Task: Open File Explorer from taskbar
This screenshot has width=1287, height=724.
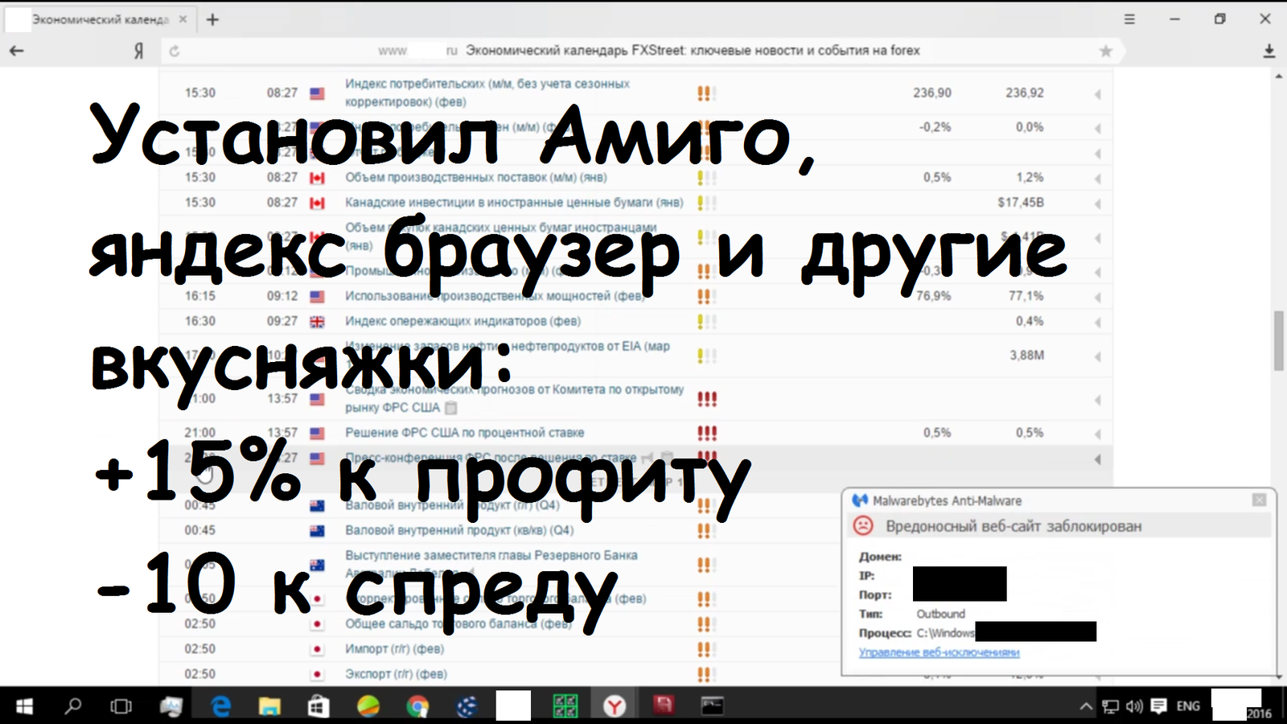Action: tap(269, 706)
